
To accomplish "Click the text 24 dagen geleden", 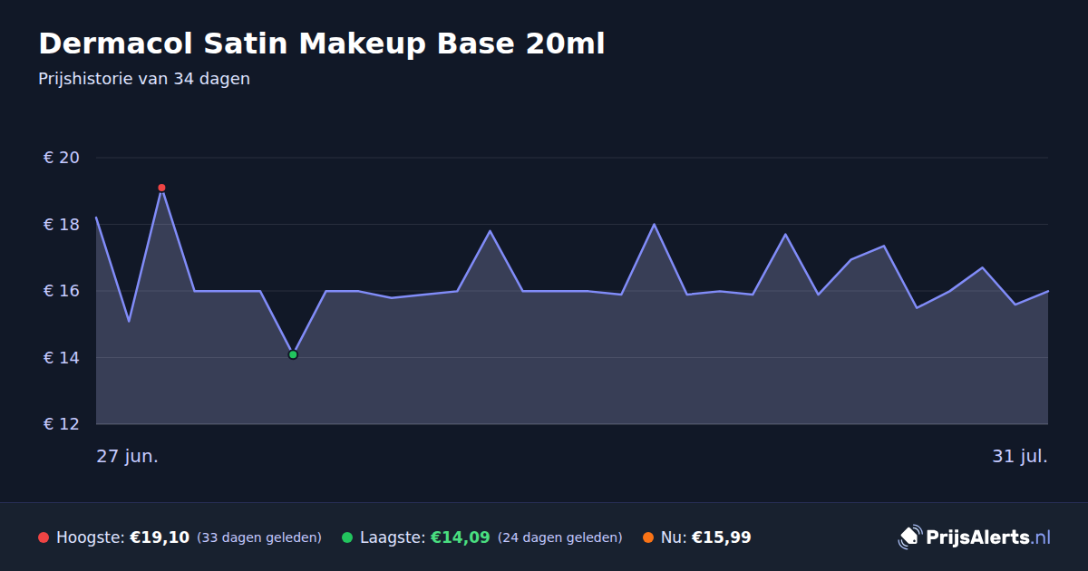I will tap(560, 537).
